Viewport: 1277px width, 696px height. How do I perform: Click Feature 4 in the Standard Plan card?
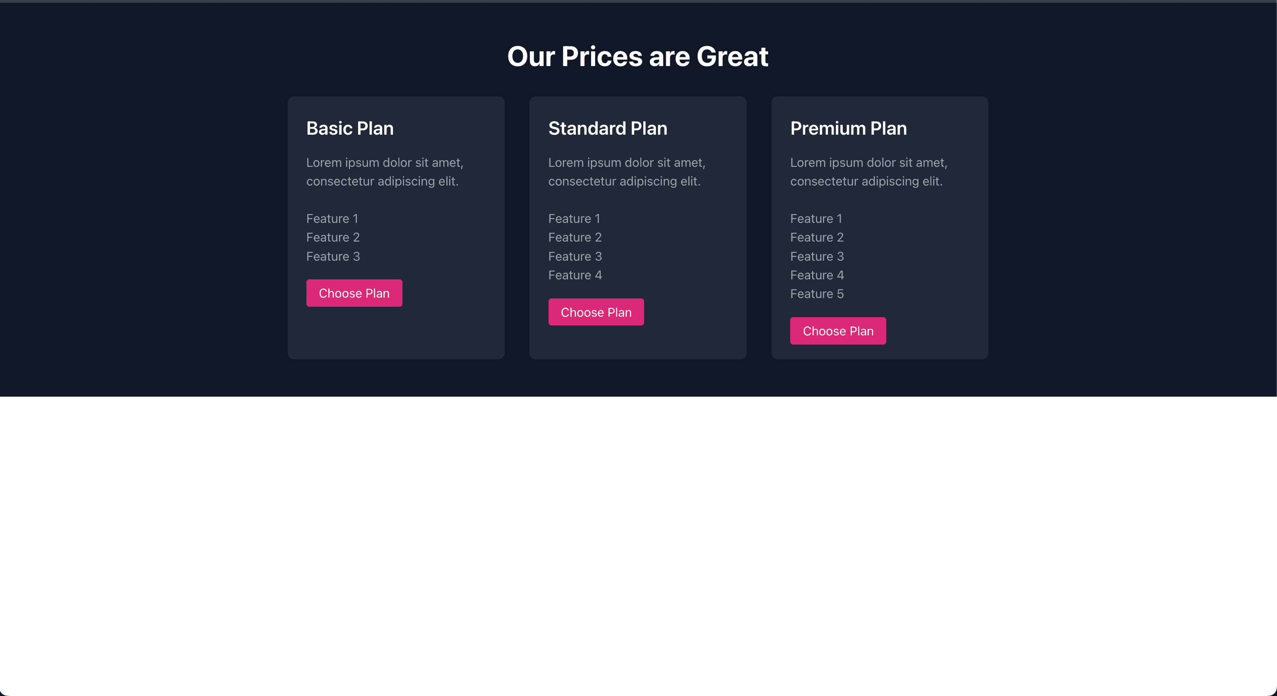click(x=575, y=275)
